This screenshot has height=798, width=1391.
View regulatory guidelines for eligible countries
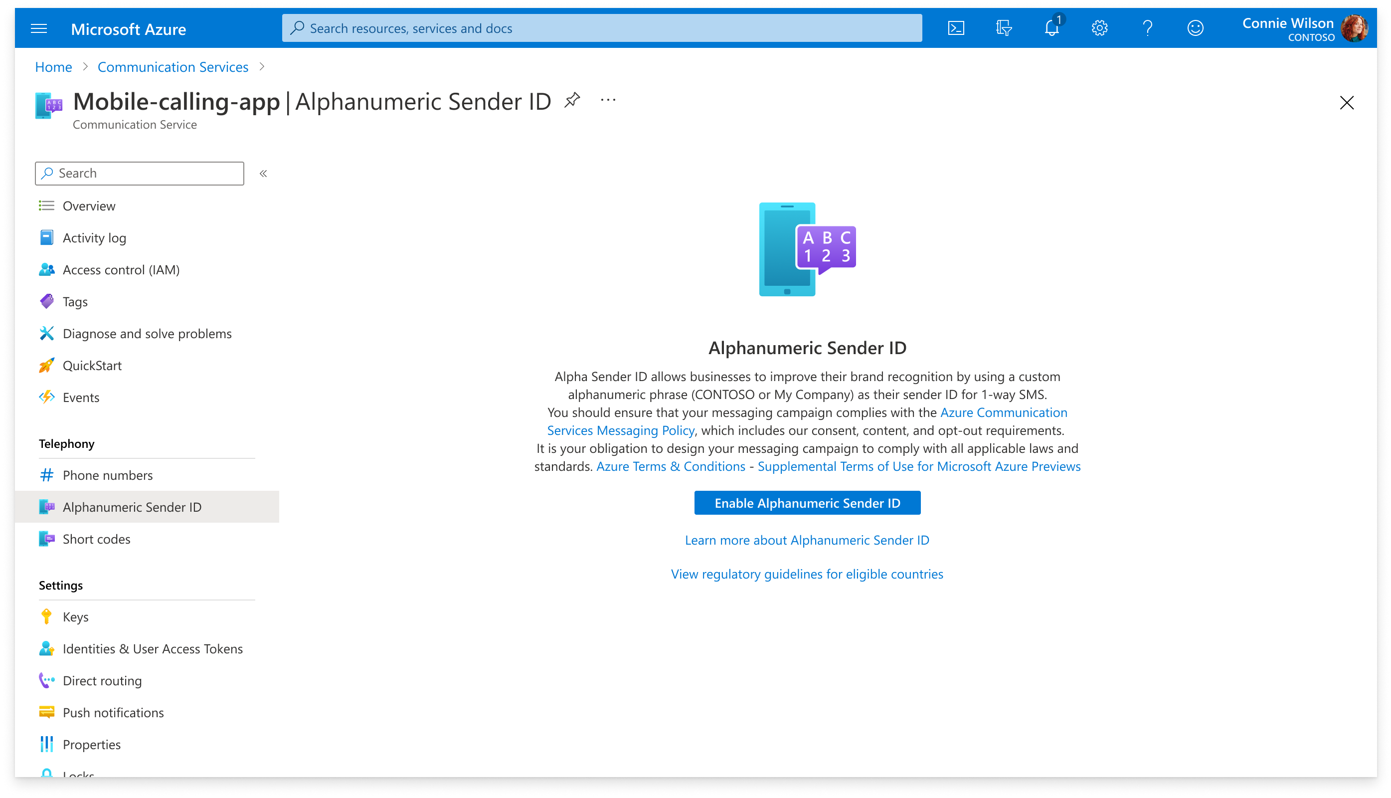[x=807, y=574]
